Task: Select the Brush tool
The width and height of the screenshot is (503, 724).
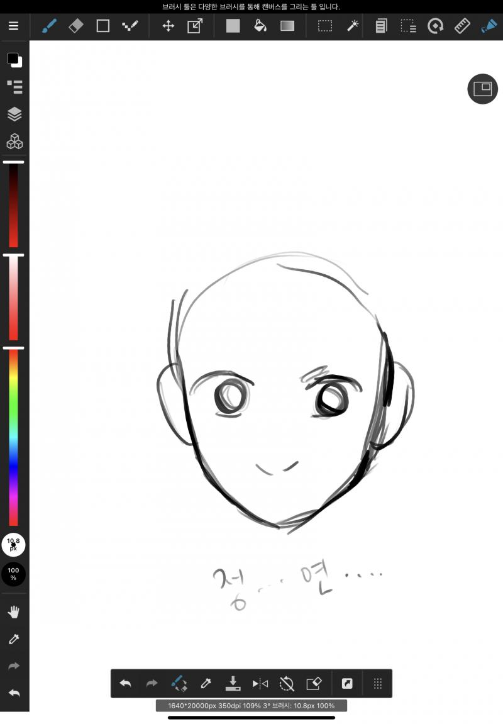Action: (49, 26)
